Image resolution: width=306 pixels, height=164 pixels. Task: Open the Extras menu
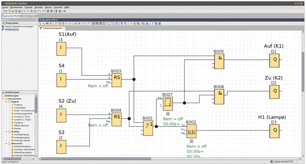[x=48, y=7]
